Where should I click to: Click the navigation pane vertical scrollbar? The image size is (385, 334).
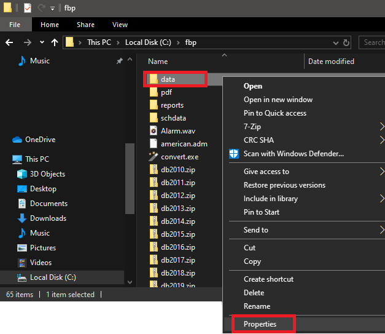click(x=130, y=178)
